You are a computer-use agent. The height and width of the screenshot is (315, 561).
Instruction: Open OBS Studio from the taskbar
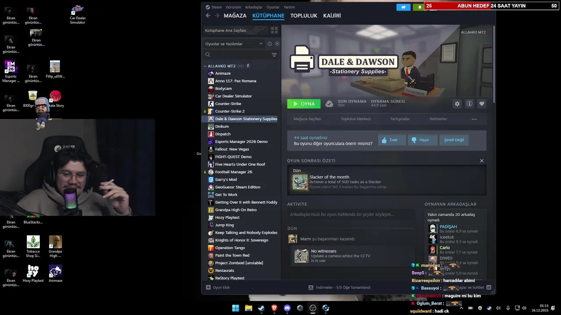tap(313, 308)
